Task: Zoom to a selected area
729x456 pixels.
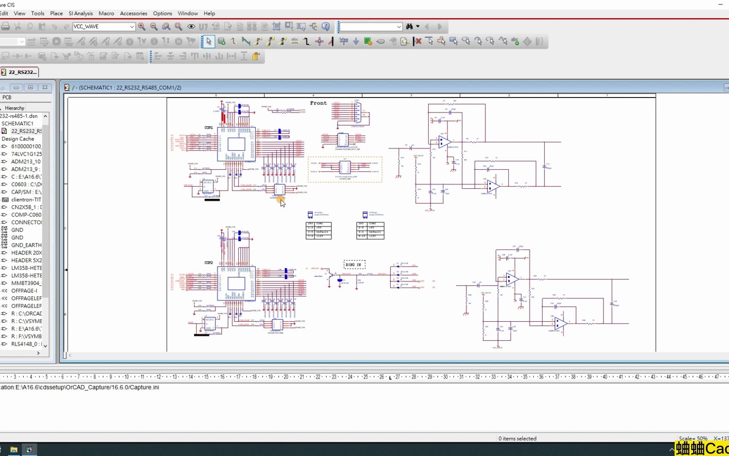Action: (x=166, y=27)
